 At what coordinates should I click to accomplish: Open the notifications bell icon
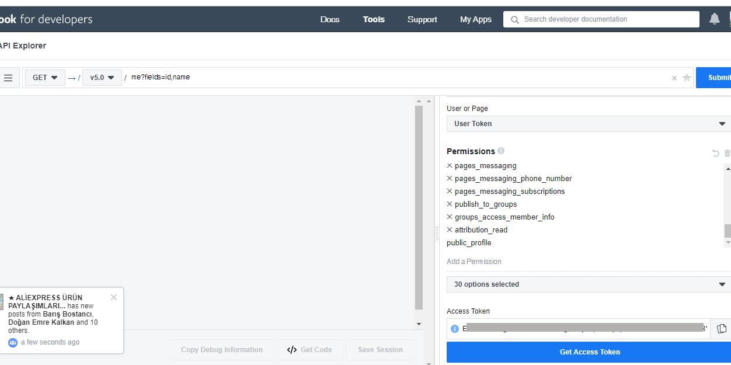tap(715, 19)
